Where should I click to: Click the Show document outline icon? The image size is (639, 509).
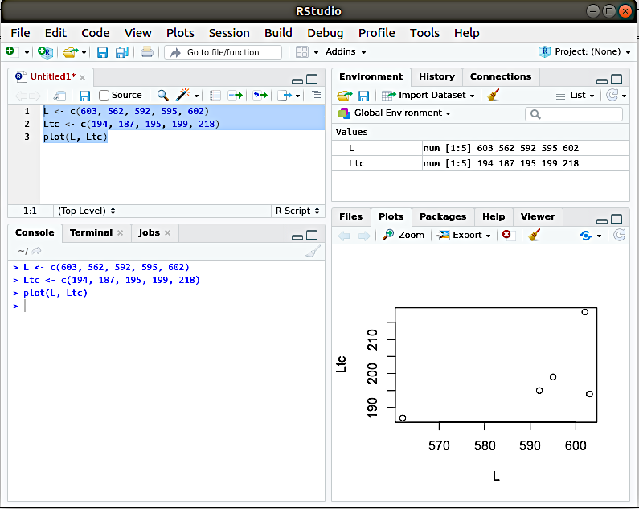click(316, 95)
